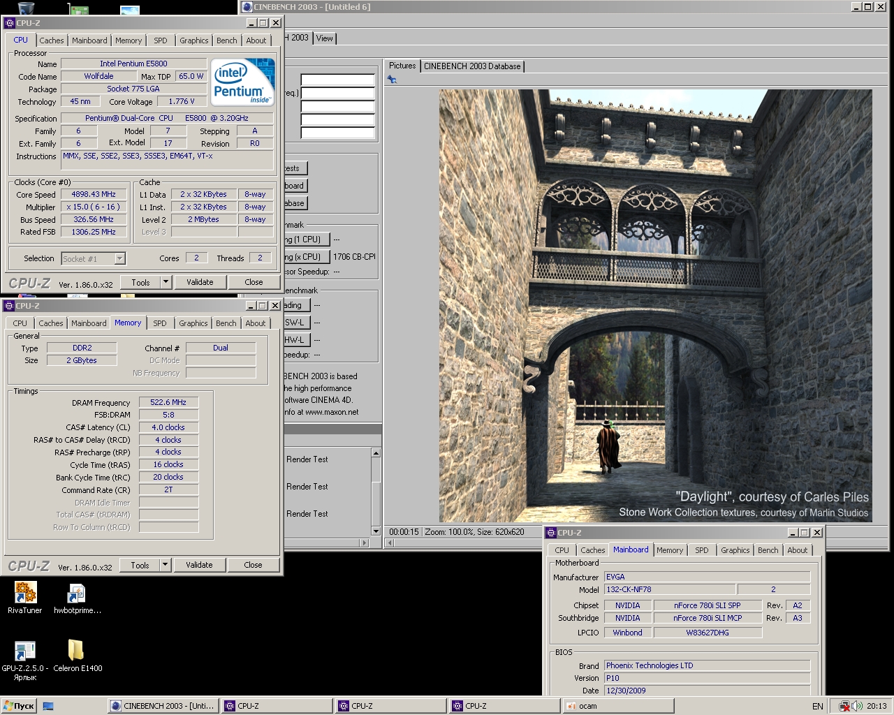Click up arrow of Render Test list scrollbar
This screenshot has height=715, width=894.
click(x=376, y=453)
